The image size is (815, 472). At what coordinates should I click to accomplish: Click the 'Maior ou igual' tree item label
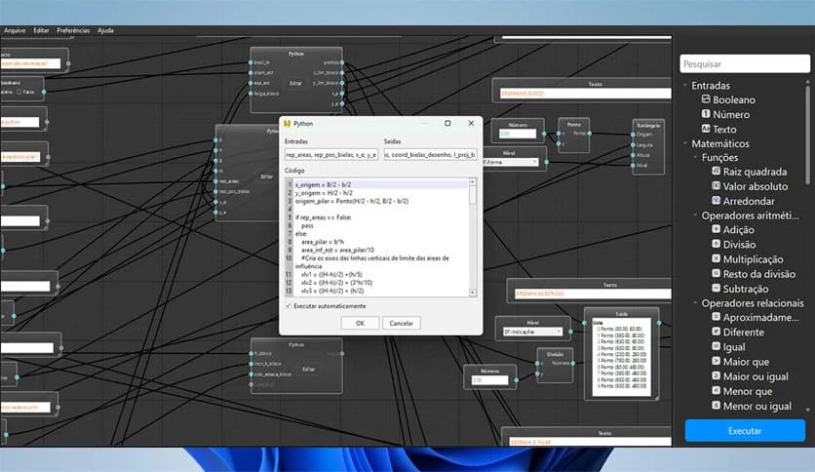756,376
